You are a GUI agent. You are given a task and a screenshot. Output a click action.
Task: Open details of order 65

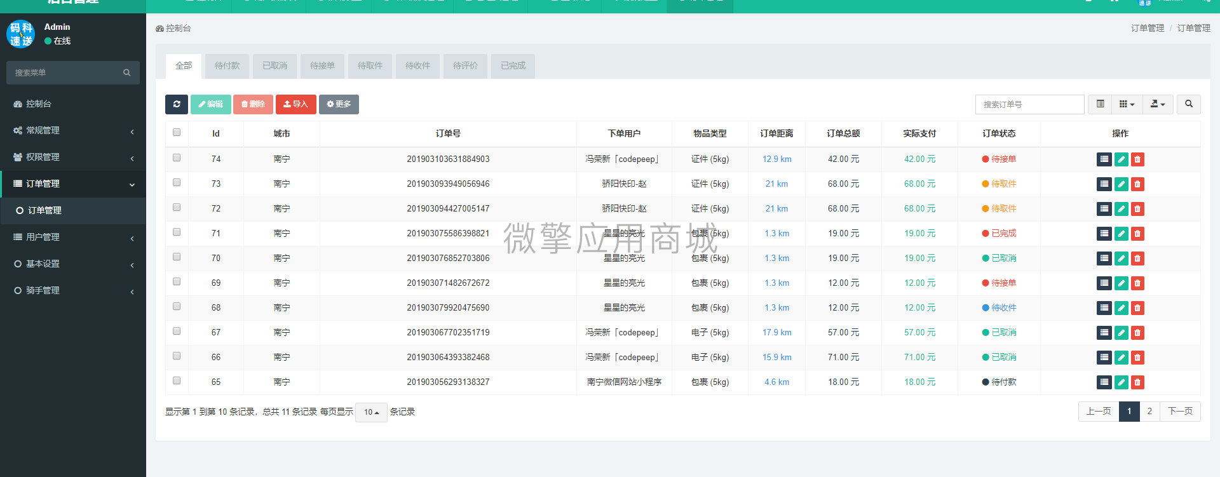coord(1104,382)
